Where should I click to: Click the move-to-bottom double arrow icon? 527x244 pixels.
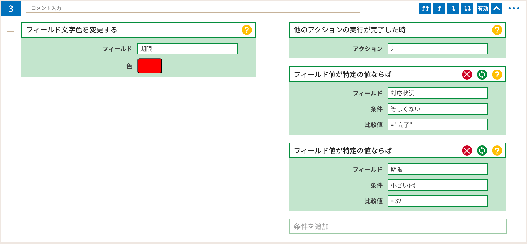click(x=467, y=8)
